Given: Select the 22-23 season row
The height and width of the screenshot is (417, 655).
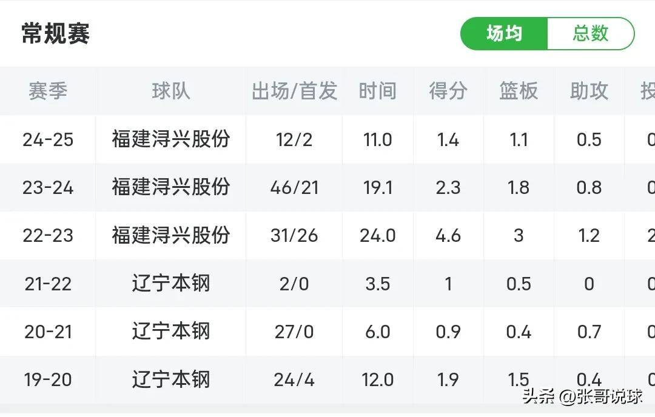Looking at the screenshot, I should [x=47, y=236].
